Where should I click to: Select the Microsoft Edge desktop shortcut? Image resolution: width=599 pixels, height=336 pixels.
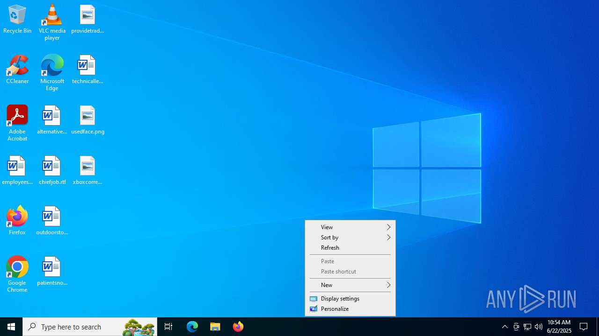(x=52, y=73)
